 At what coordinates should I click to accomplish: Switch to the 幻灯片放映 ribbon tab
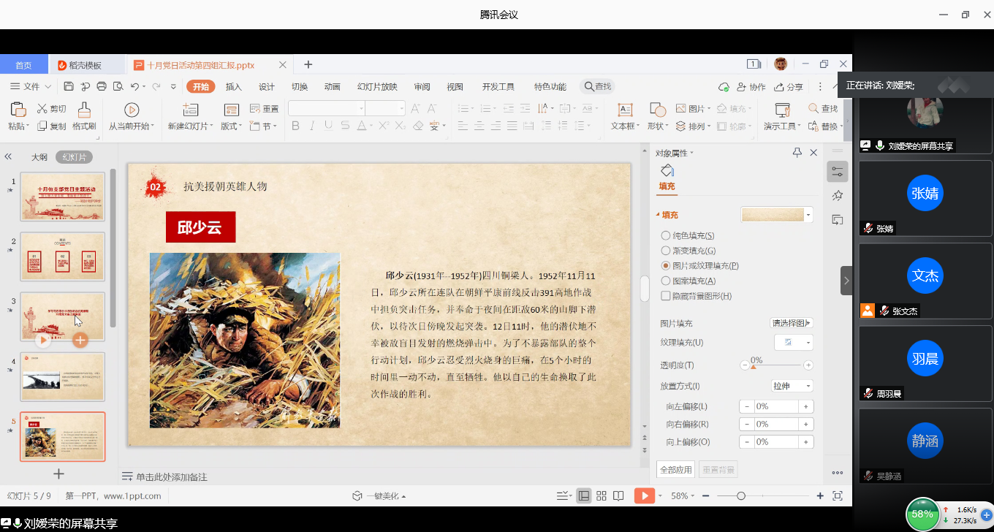tap(377, 87)
